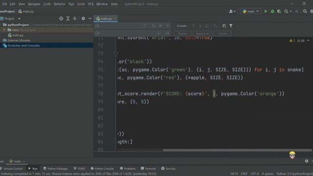The image size is (313, 176).
Task: Open replace history dropdown in replace field
Action: 97,33
